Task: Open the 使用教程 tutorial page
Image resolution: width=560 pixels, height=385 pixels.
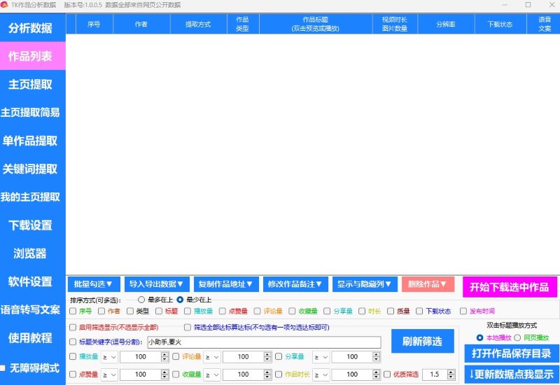Action: pyautogui.click(x=30, y=338)
